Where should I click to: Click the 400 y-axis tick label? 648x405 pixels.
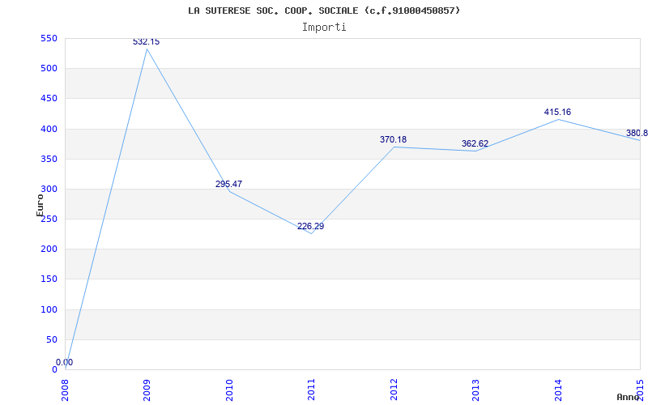point(49,129)
